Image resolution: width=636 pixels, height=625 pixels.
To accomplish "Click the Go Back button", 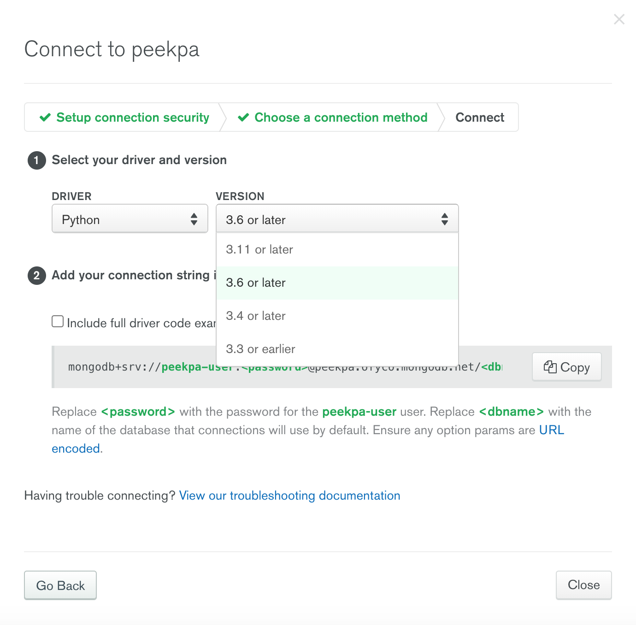I will tap(60, 585).
